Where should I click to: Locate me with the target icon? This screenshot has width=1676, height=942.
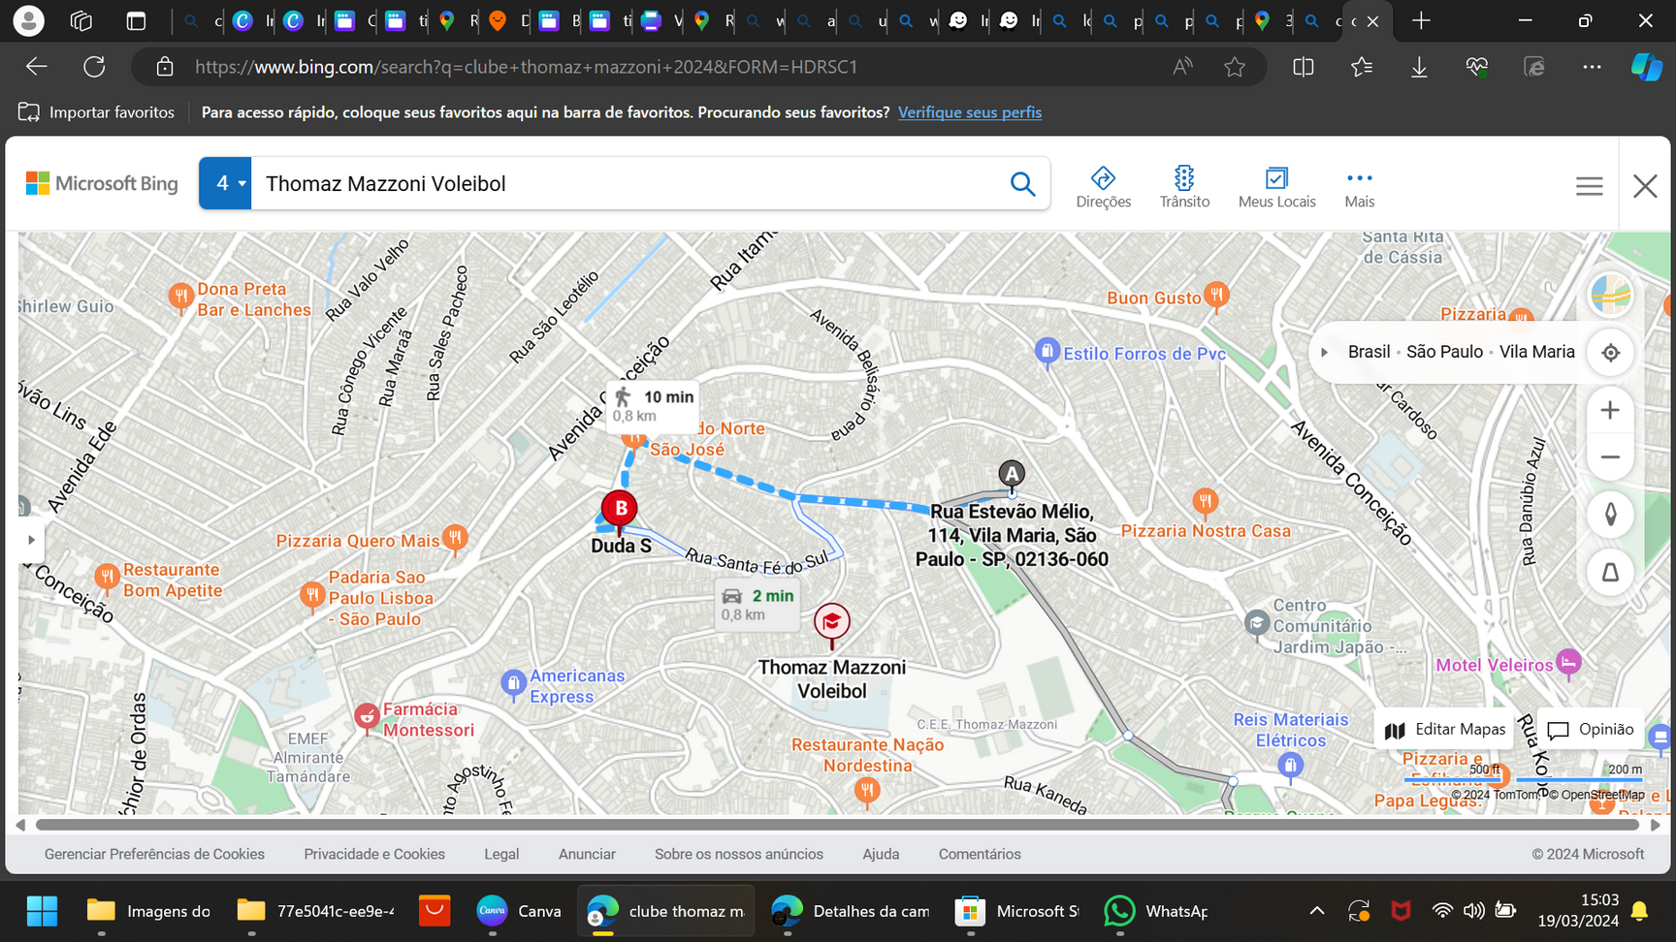click(1610, 353)
